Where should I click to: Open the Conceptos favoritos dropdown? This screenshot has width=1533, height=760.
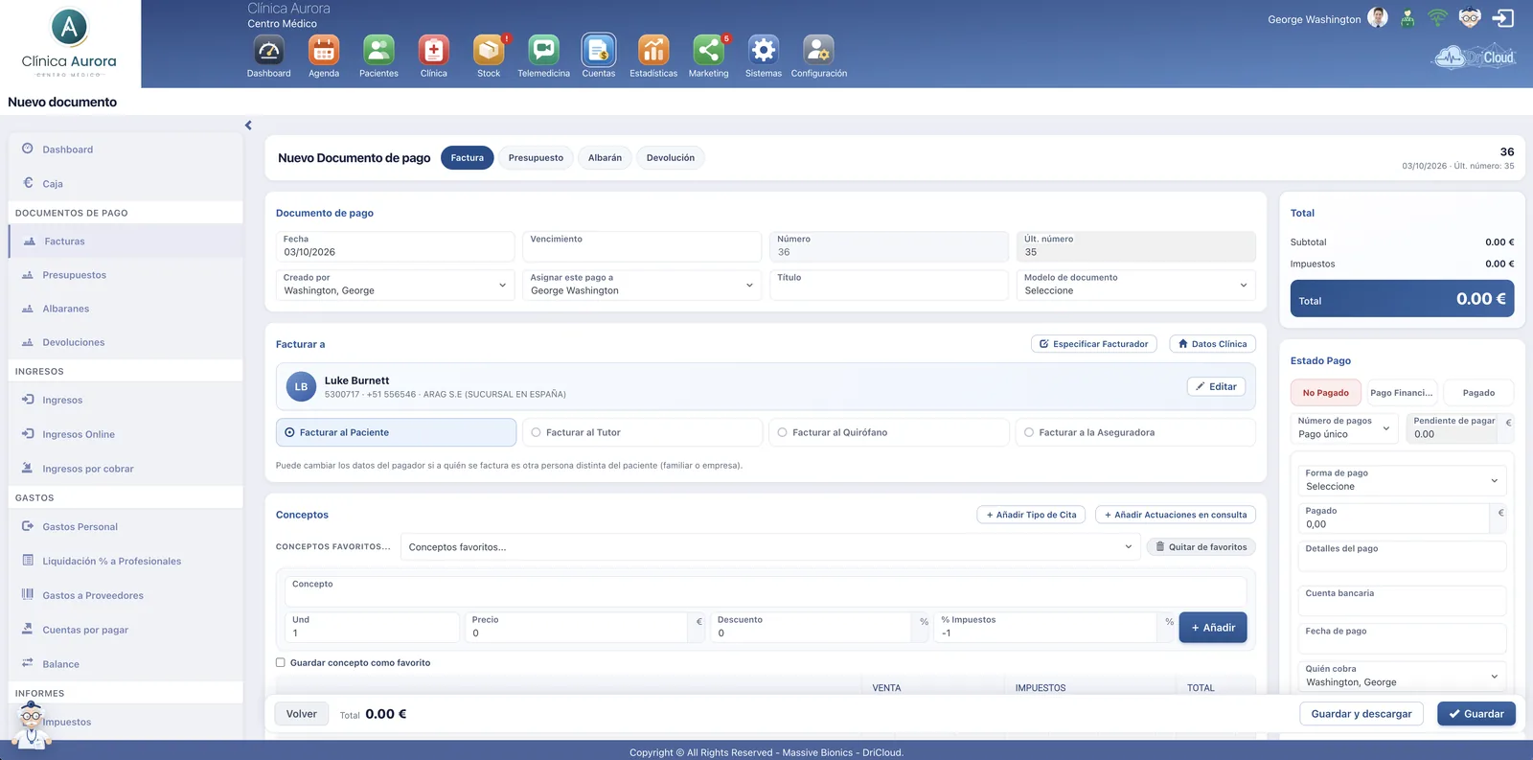[769, 547]
